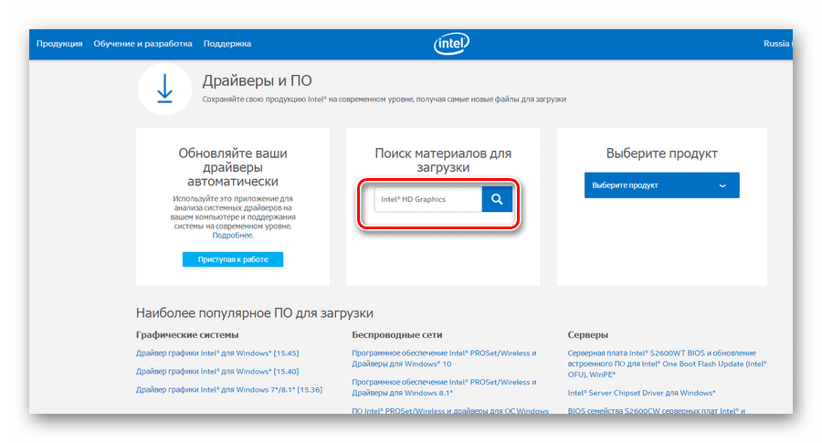822x443 pixels.
Task: Open PROSet/Wireless software for Windows 8.1 link
Action: coord(444,386)
